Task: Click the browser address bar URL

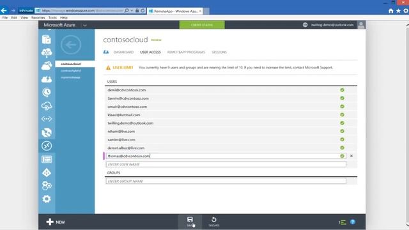Action: [x=82, y=11]
